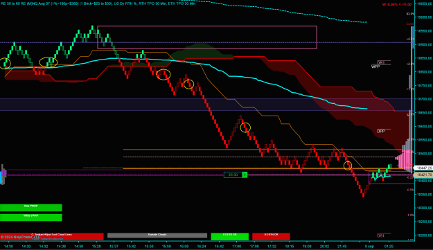The width and height of the screenshot is (433, 250).
Task: Click the 18421.75 tan price marker
Action: pyautogui.click(x=423, y=175)
